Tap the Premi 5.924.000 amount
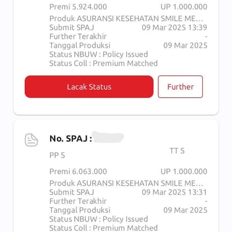The height and width of the screenshot is (232, 232). 78,7
